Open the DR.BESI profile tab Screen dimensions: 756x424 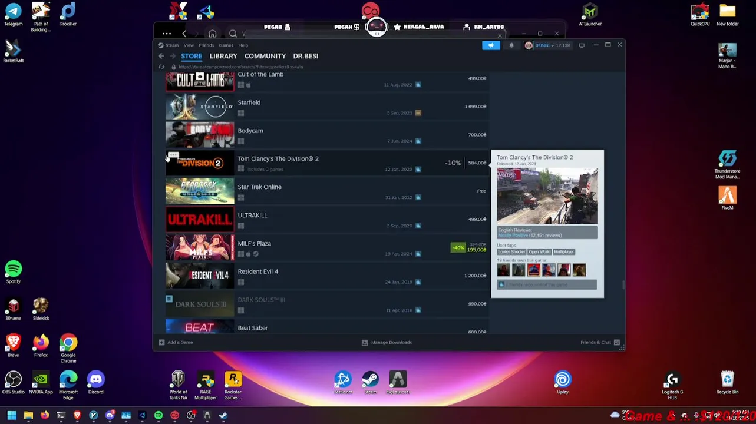[305, 56]
